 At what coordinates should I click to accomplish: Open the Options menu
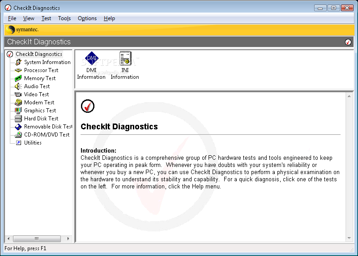(87, 18)
